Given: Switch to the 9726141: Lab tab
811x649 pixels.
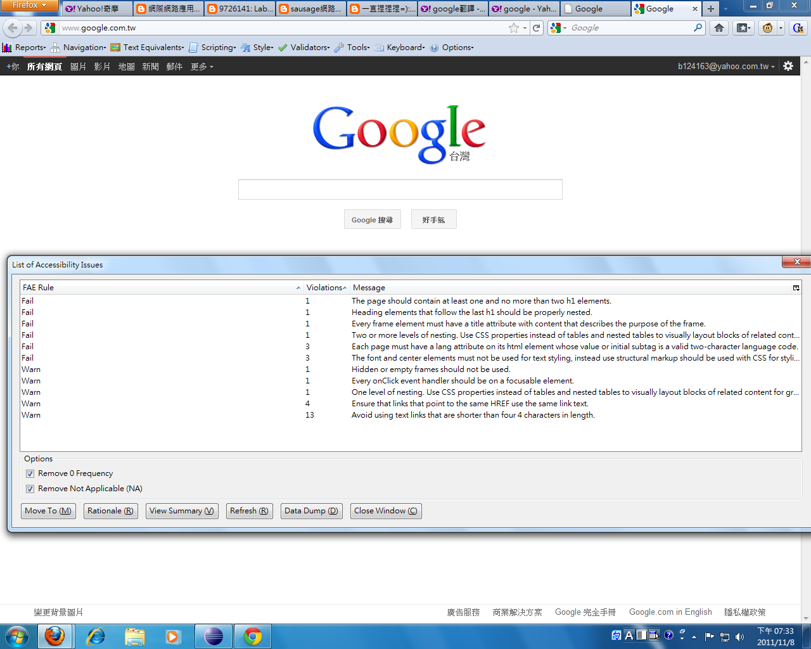Looking at the screenshot, I should point(239,9).
